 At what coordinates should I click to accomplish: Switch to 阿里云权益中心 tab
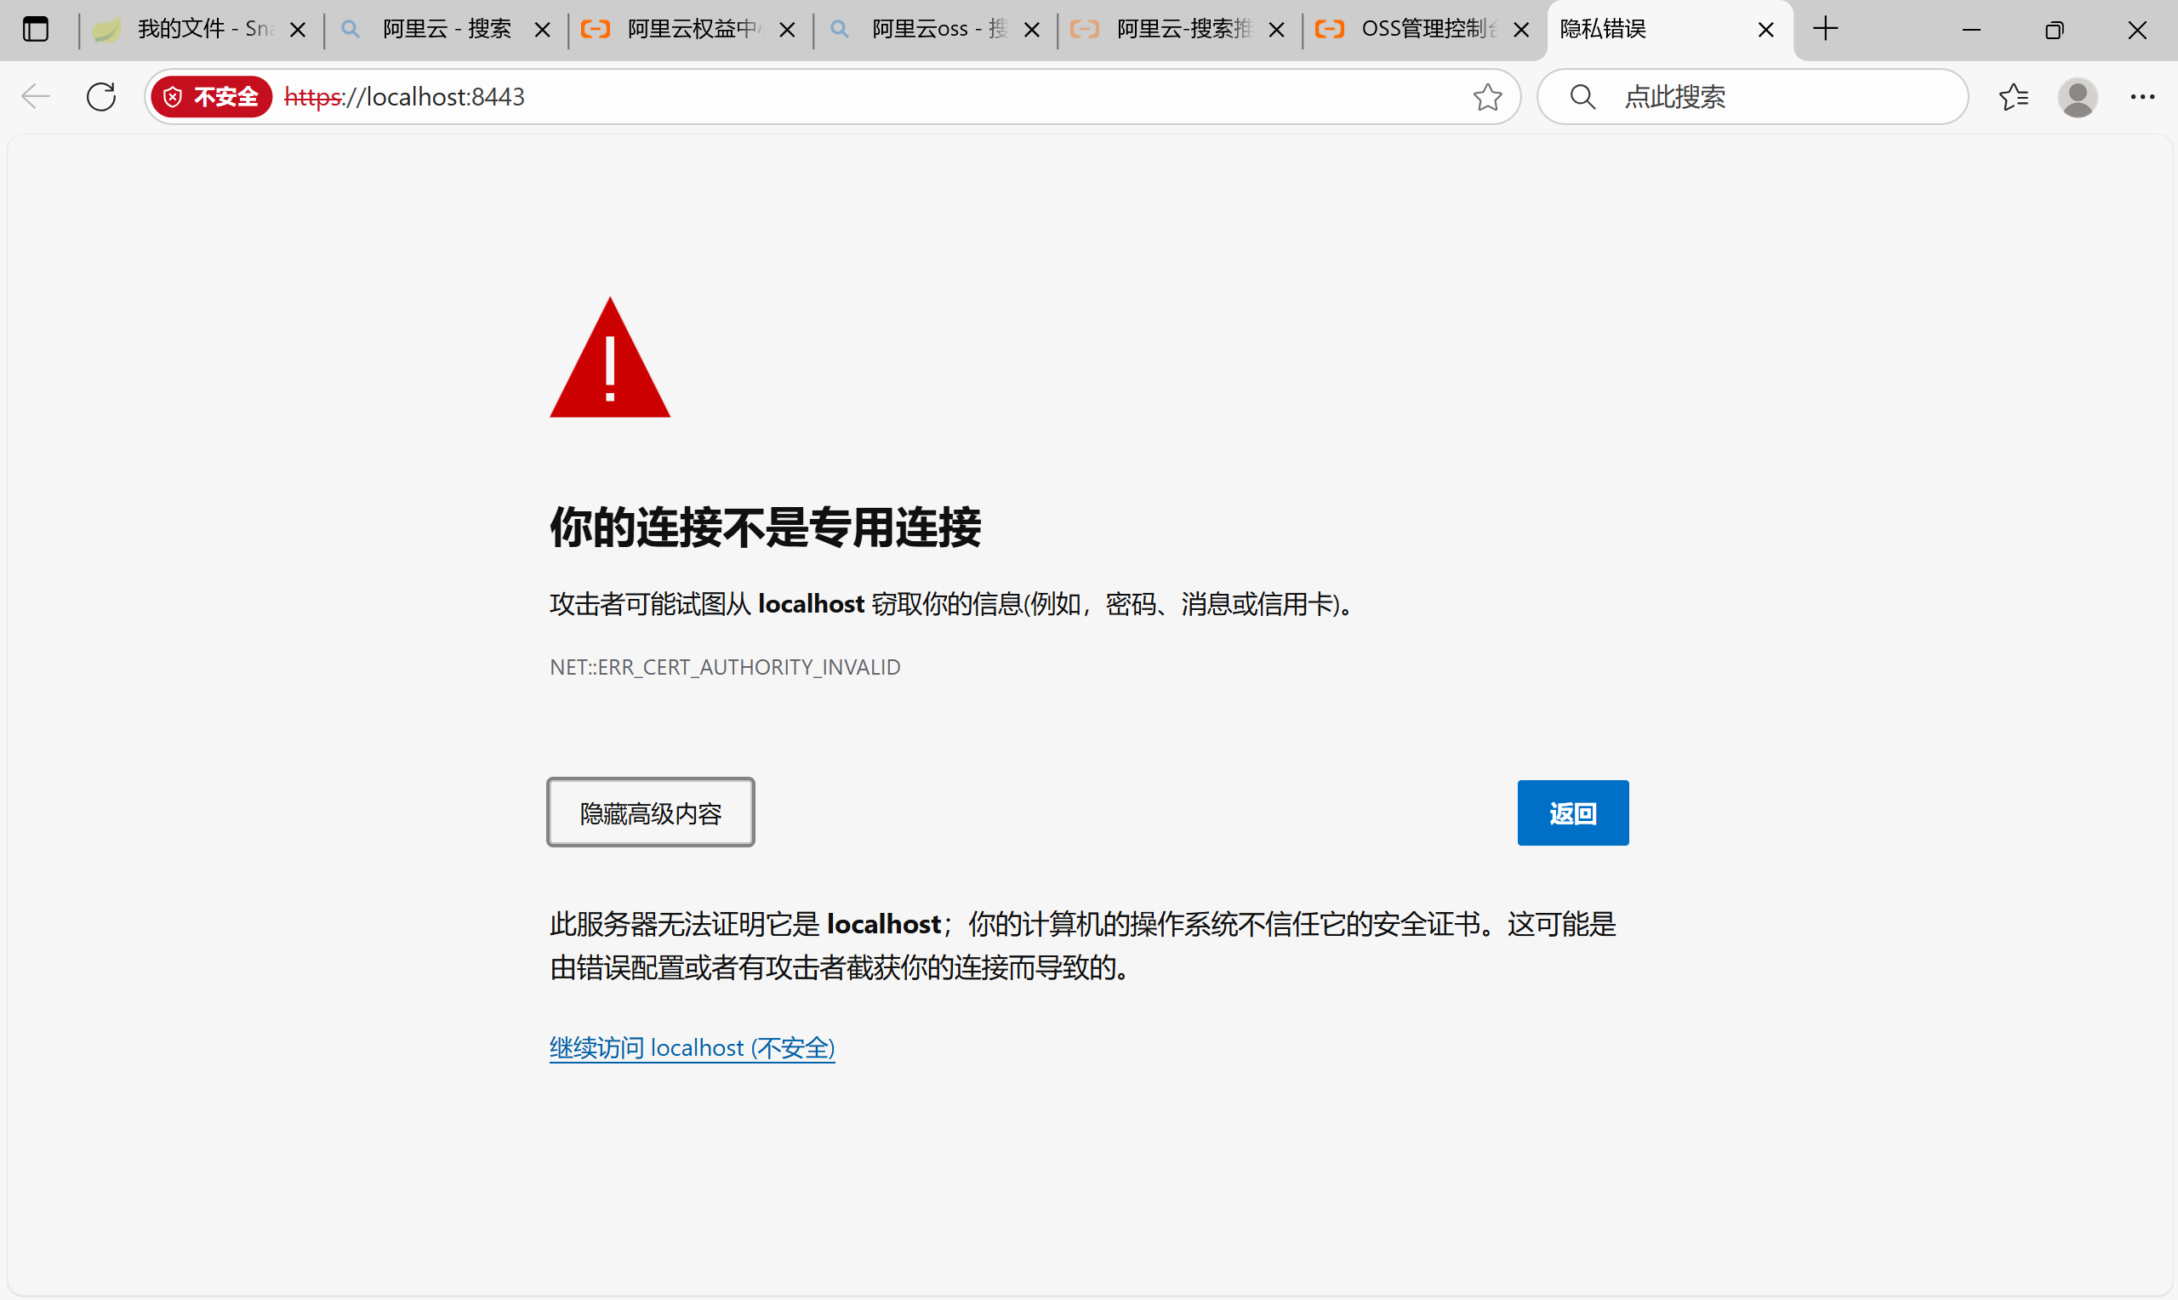click(x=692, y=30)
